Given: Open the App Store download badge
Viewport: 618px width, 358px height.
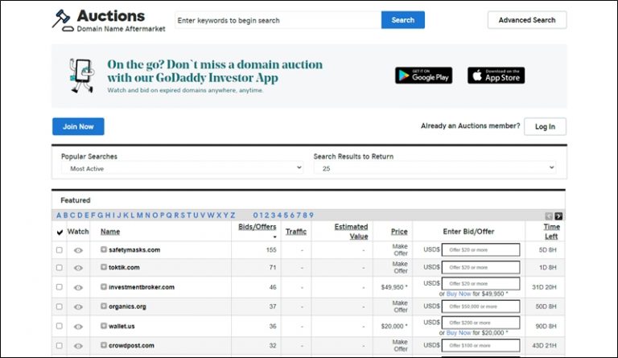Looking at the screenshot, I should coord(496,75).
